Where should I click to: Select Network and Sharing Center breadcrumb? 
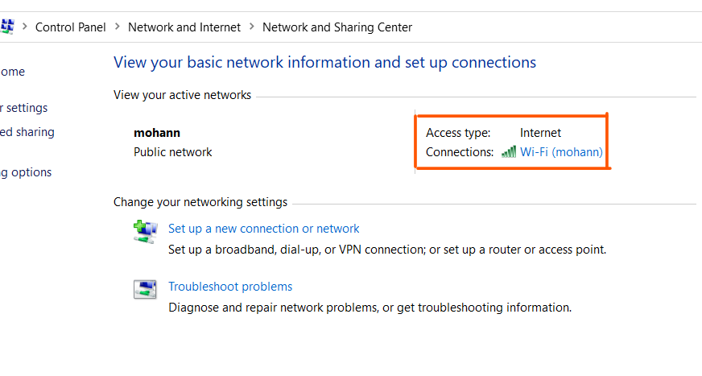click(x=337, y=27)
